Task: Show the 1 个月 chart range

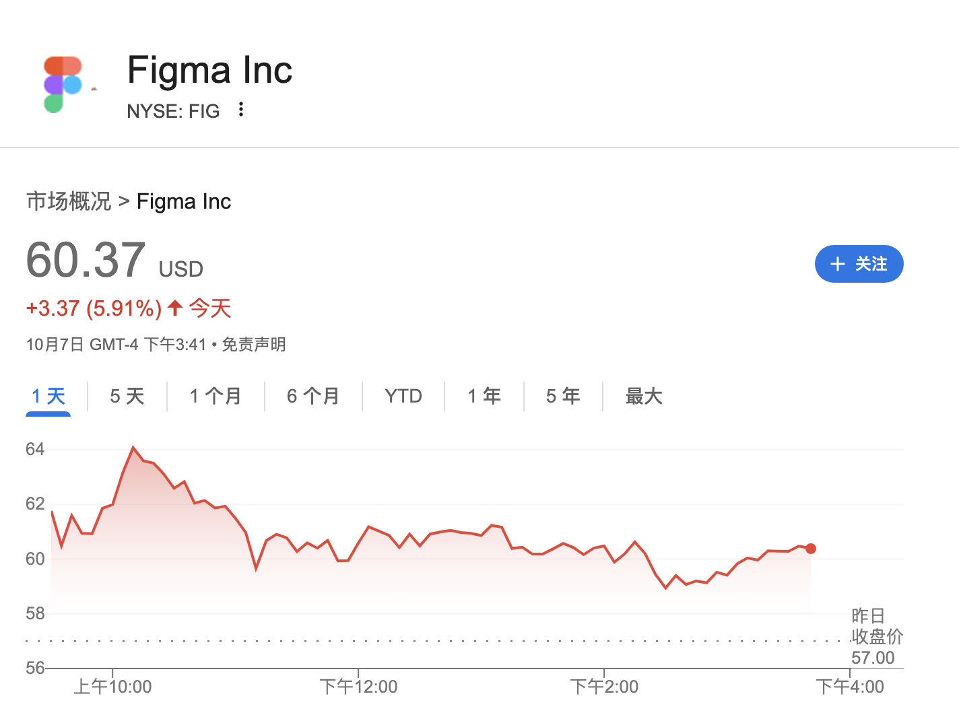Action: [x=216, y=396]
